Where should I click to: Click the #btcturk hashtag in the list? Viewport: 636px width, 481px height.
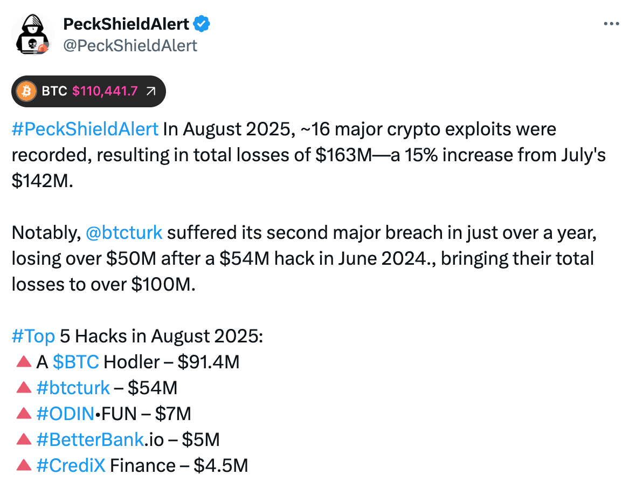pos(73,388)
